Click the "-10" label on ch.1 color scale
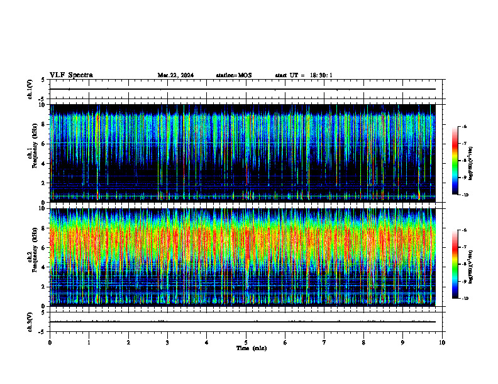The height and width of the screenshot is (384, 498). pyautogui.click(x=465, y=195)
